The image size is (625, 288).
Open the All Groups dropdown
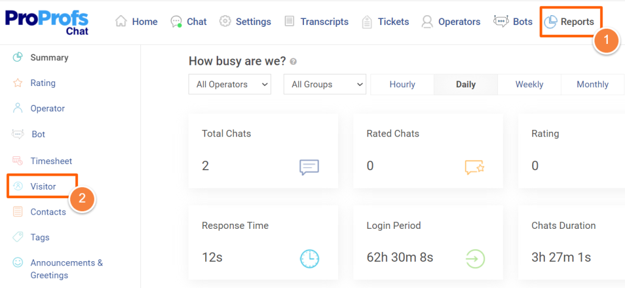[325, 84]
